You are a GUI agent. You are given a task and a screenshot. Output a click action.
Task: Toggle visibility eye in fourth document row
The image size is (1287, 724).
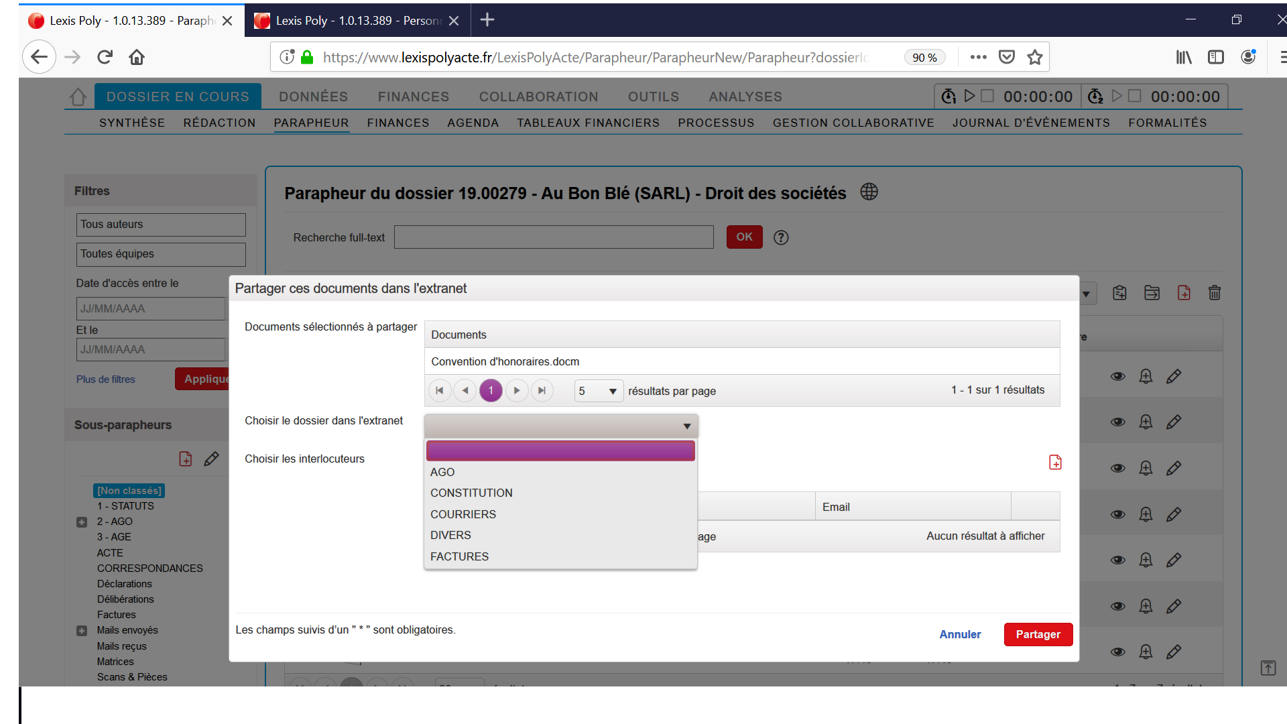pos(1118,515)
